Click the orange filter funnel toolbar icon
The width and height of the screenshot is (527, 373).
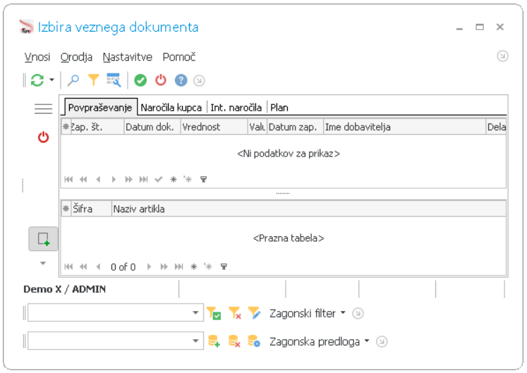pos(93,80)
